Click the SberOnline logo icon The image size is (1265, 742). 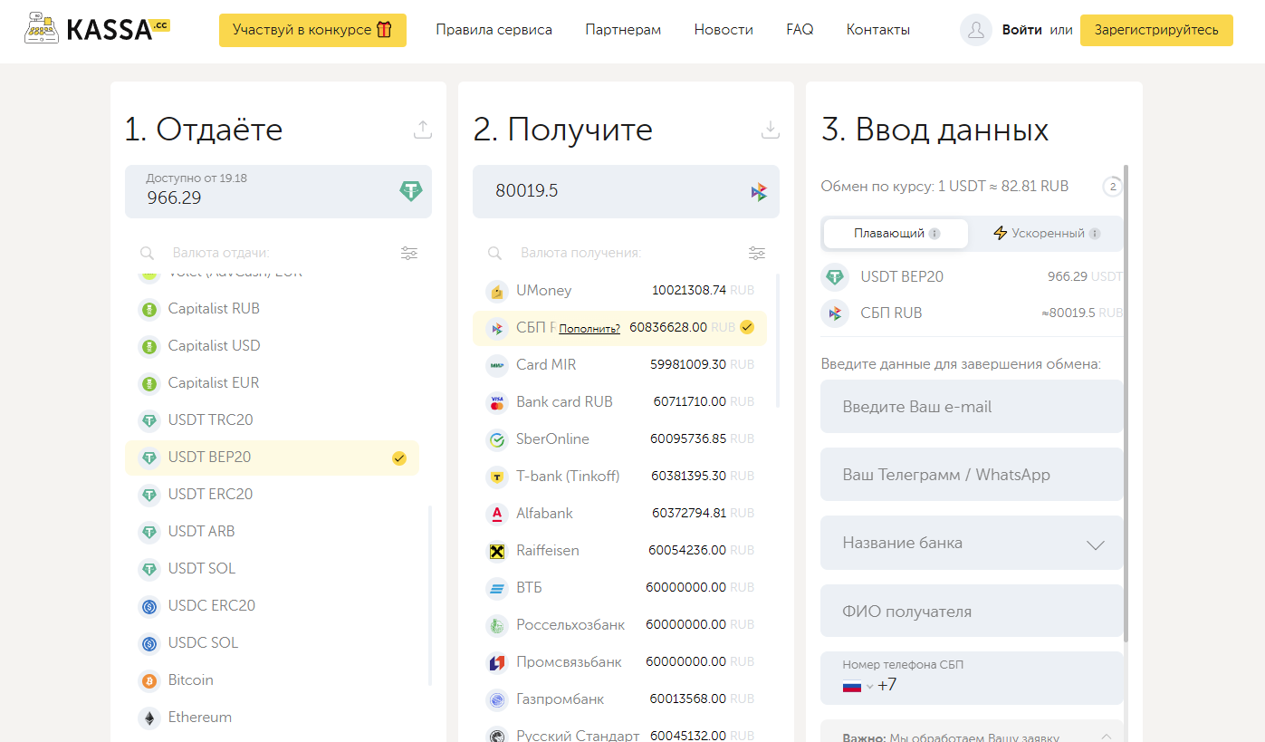[x=496, y=439]
